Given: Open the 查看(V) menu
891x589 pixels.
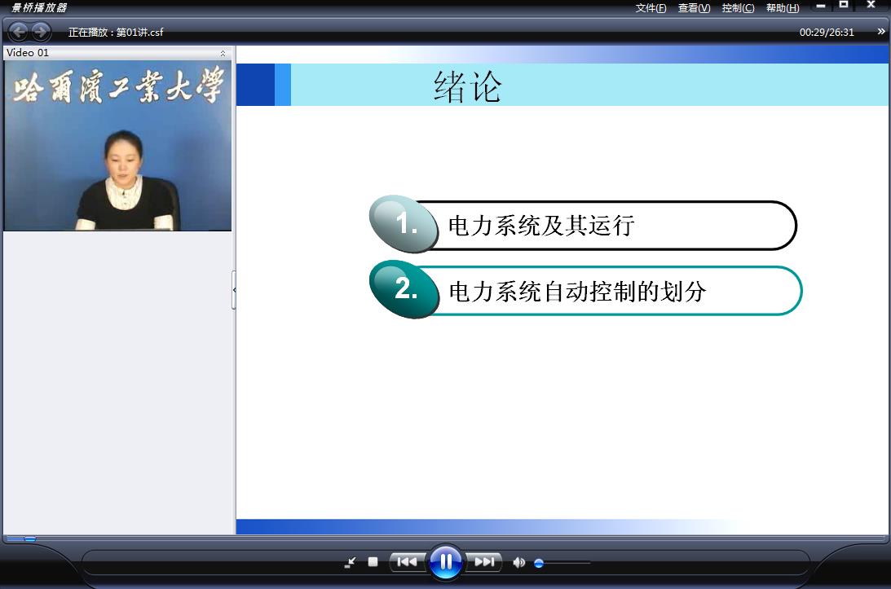Looking at the screenshot, I should pos(694,8).
